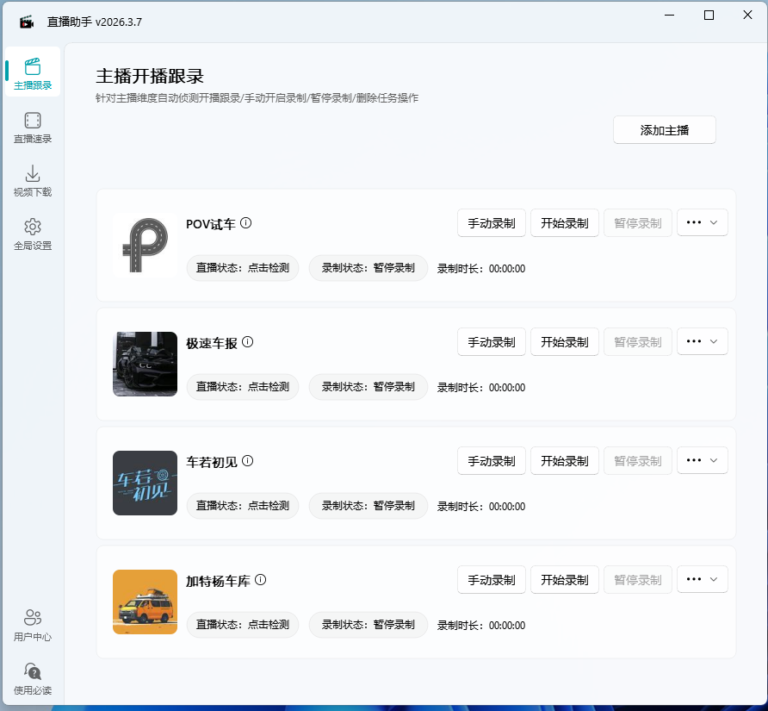Image resolution: width=768 pixels, height=711 pixels.
Task: Open the more-options dropdown for 加特杨车库
Action: tap(703, 579)
